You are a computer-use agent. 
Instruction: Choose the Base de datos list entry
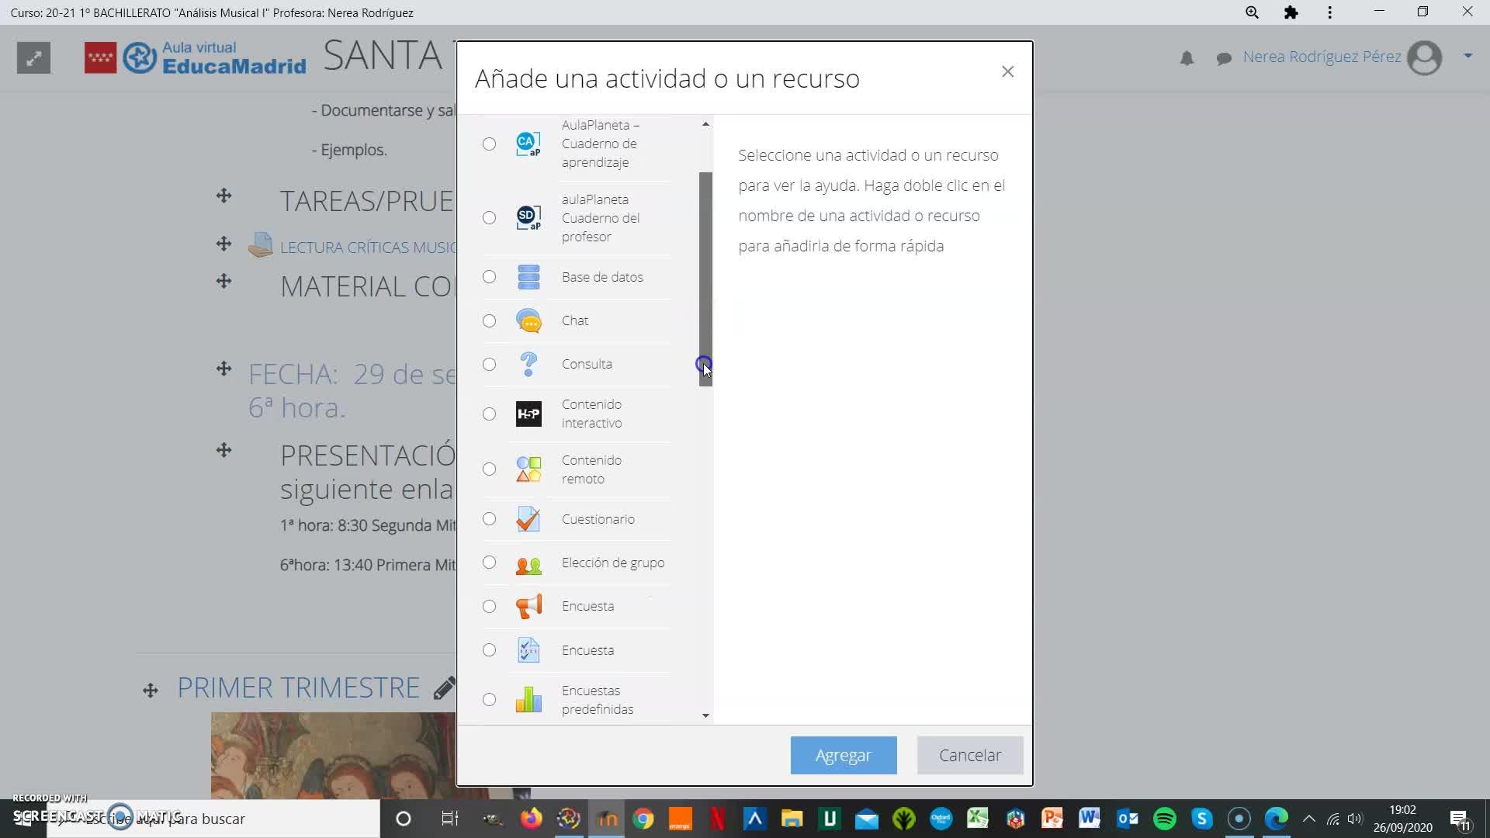(x=602, y=277)
